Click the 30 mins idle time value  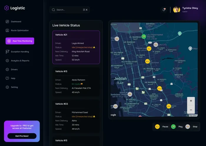75,125
